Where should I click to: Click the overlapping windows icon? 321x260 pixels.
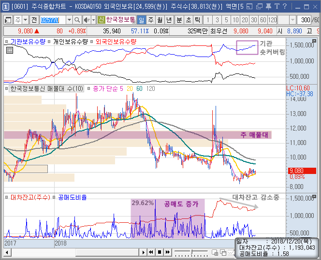tap(223, 253)
